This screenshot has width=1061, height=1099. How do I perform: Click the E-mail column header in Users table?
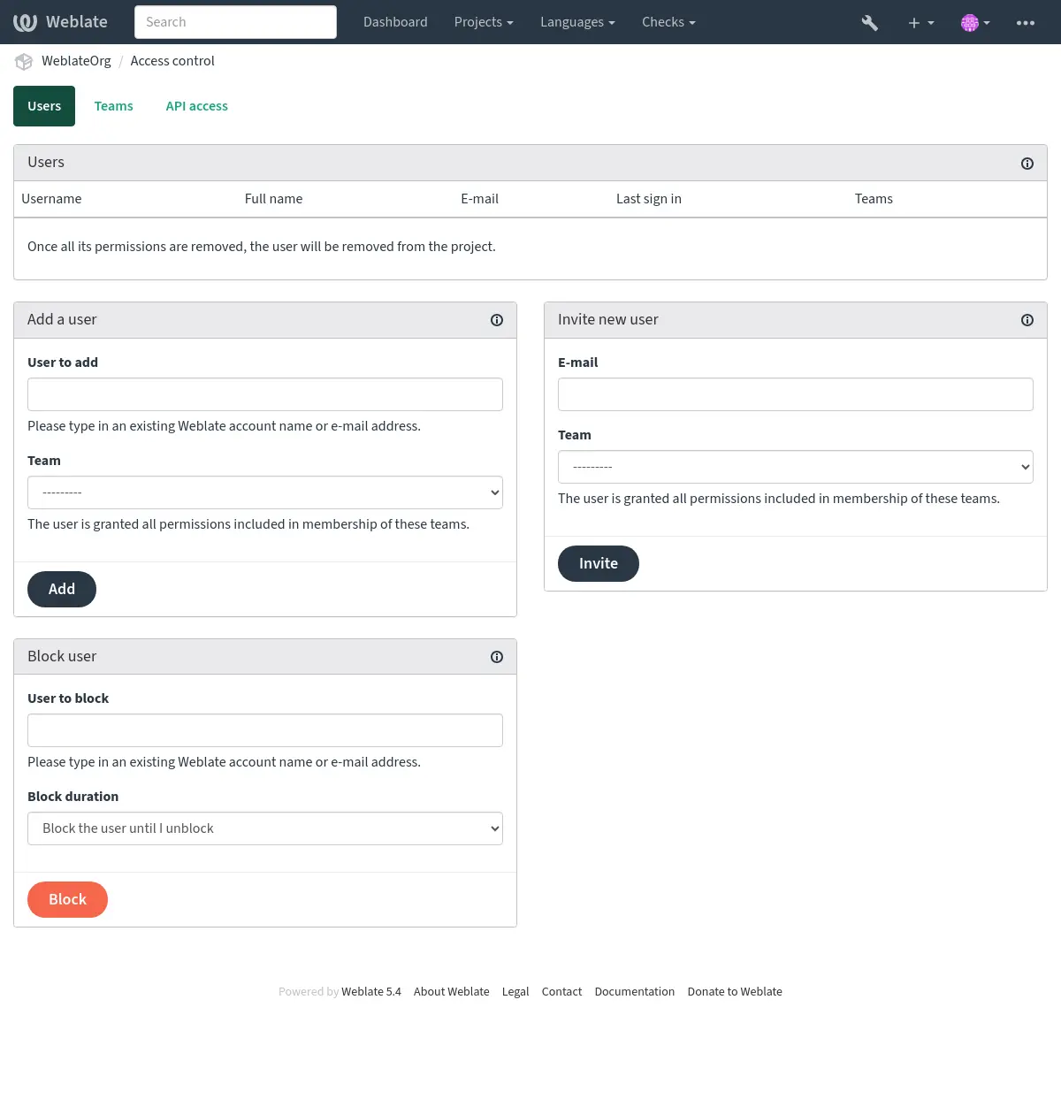point(480,199)
